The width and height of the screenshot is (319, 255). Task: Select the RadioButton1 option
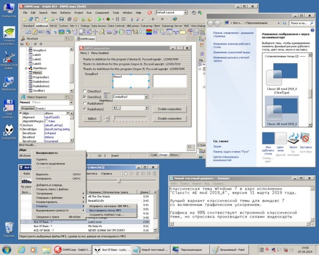pos(84,103)
